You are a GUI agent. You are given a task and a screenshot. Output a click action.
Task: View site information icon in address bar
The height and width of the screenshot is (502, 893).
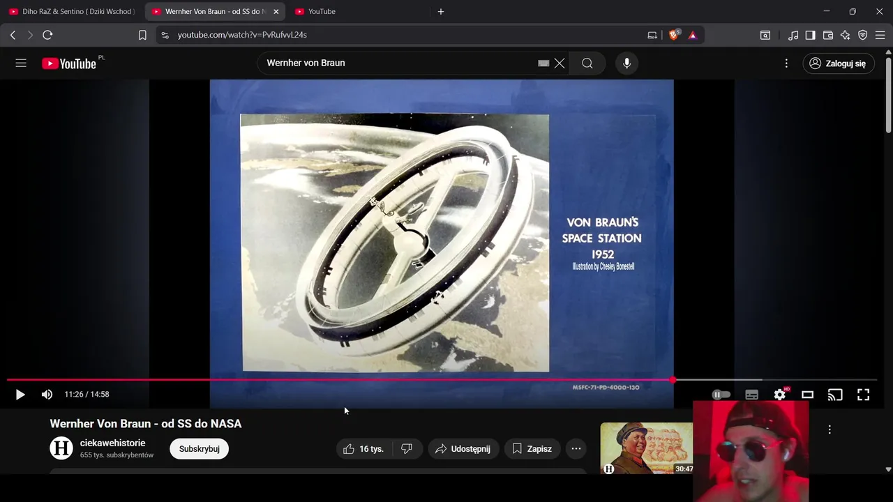[165, 35]
